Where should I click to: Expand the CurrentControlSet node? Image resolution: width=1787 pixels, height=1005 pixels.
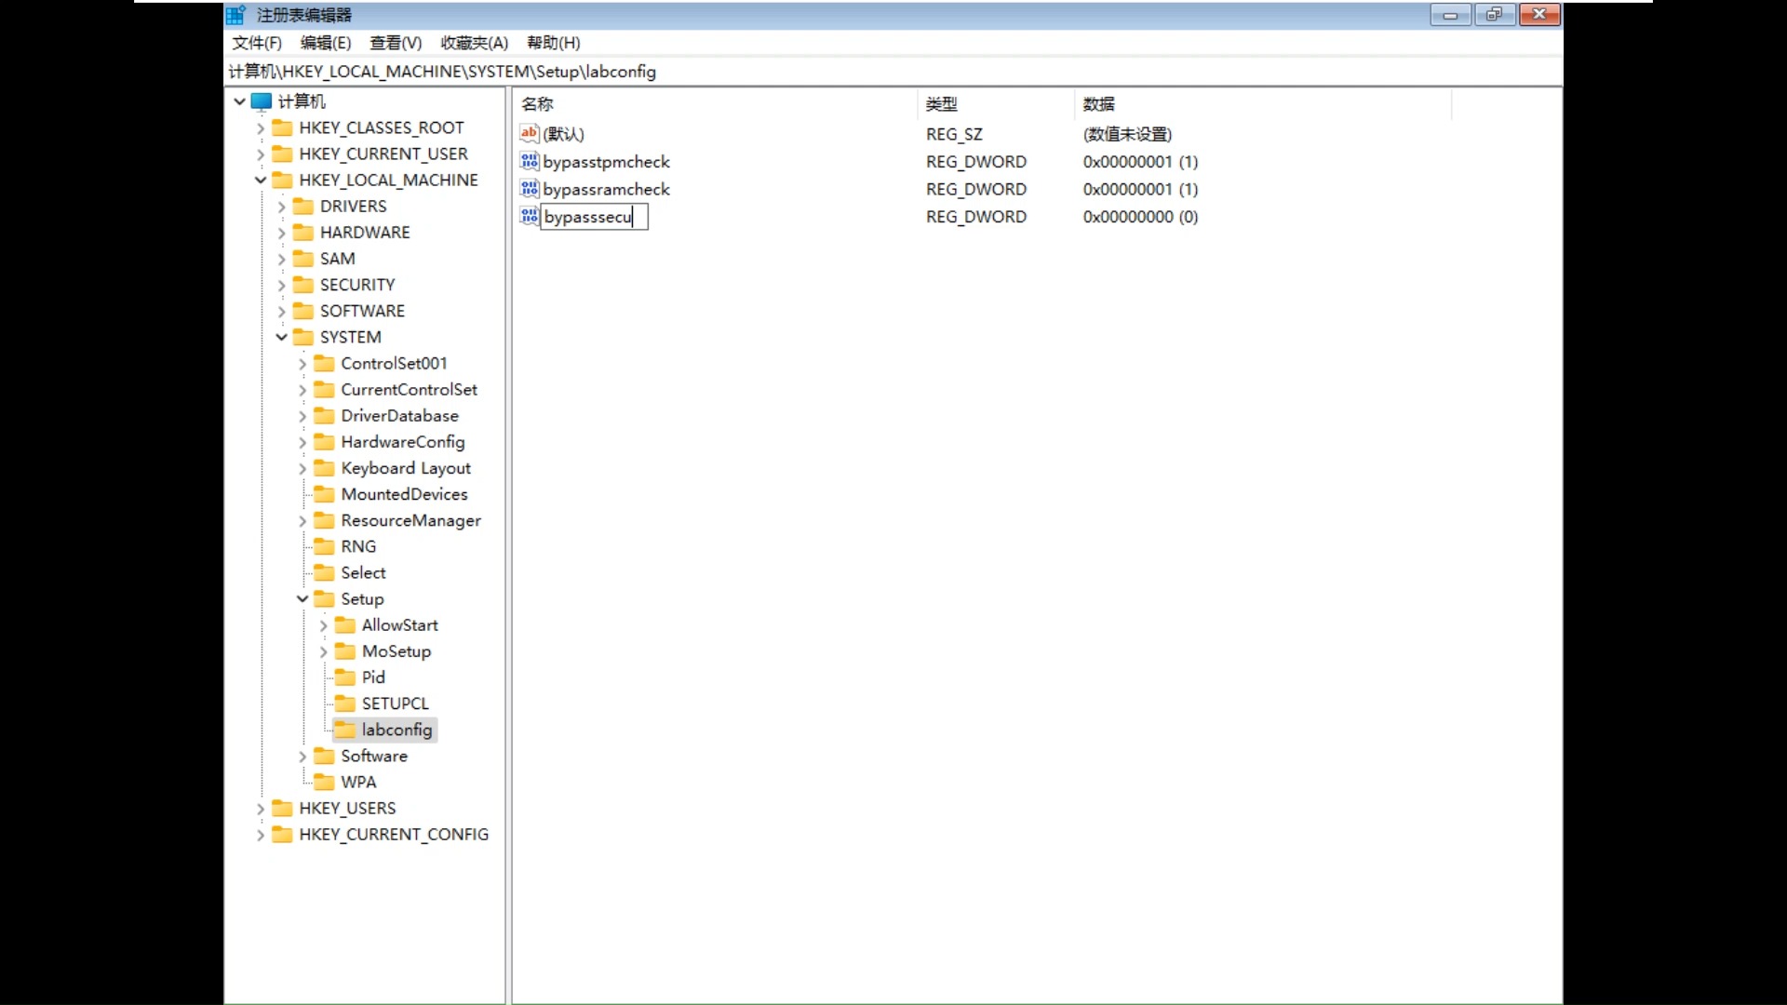tap(302, 389)
